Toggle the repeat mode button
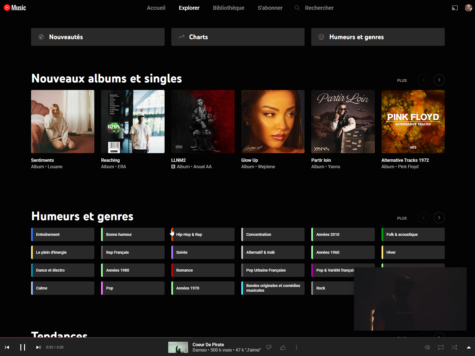The width and height of the screenshot is (475, 356). click(441, 347)
